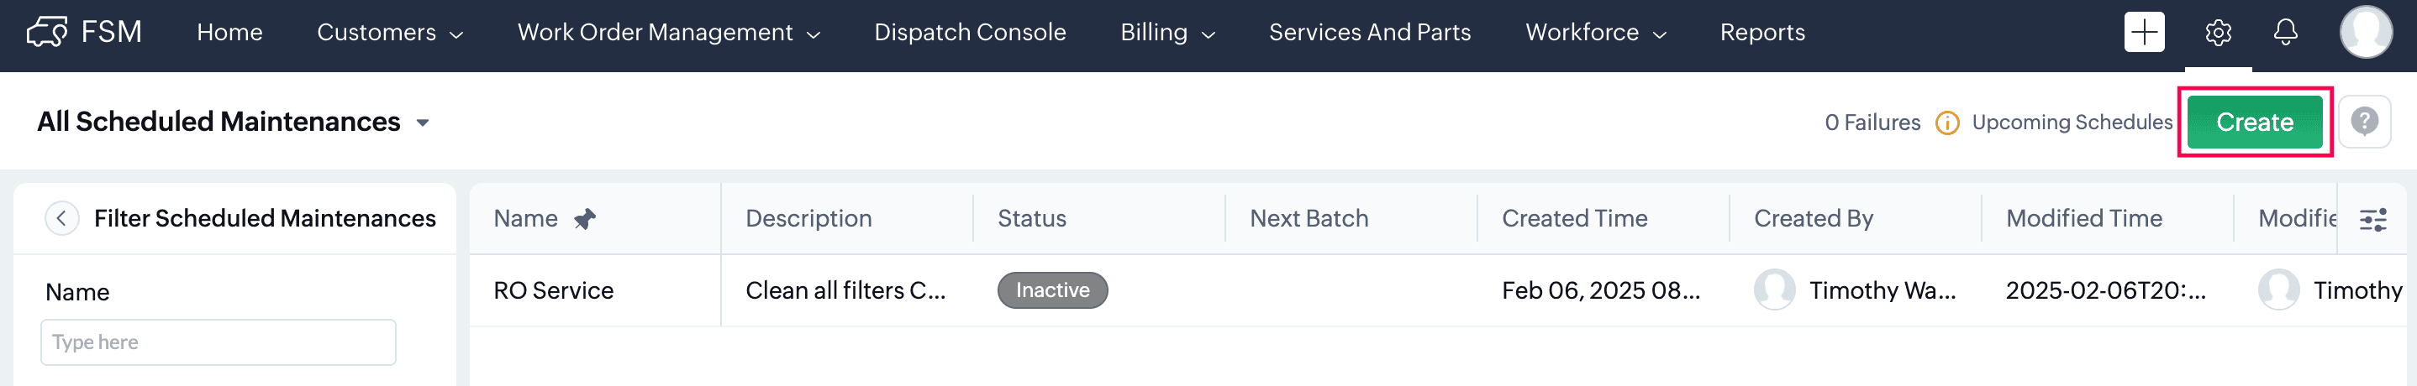Open the column settings sliders icon
This screenshot has height=386, width=2417.
[2373, 219]
